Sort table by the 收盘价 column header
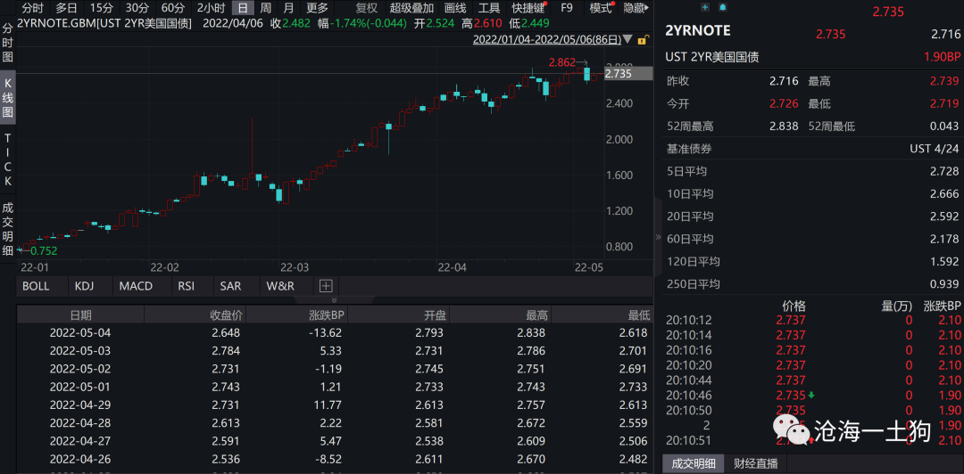Screen dimensions: 964x474 click(226, 315)
